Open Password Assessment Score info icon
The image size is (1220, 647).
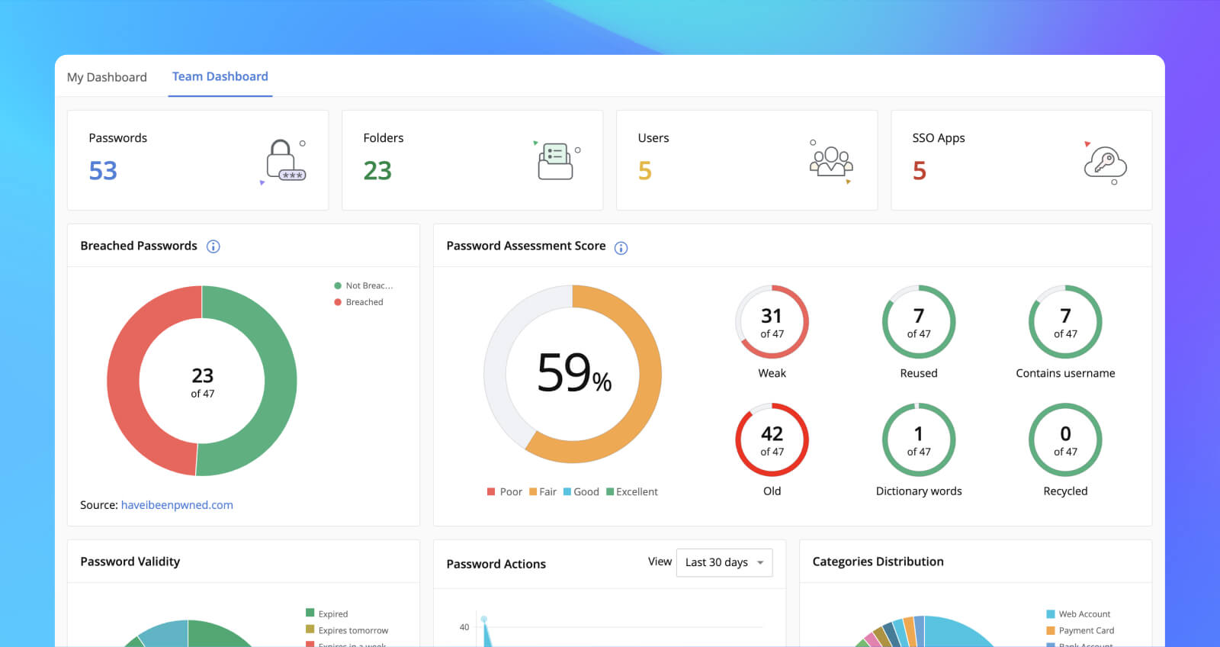(621, 248)
